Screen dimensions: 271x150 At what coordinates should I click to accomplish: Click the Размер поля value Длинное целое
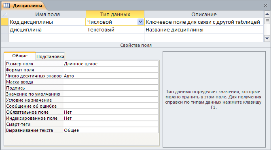click(x=110, y=64)
